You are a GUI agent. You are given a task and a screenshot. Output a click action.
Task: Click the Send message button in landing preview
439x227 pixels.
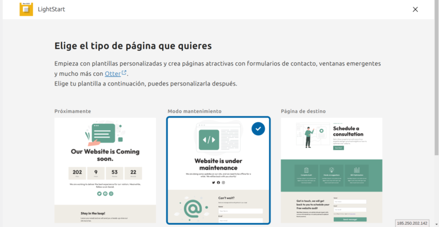point(350,220)
